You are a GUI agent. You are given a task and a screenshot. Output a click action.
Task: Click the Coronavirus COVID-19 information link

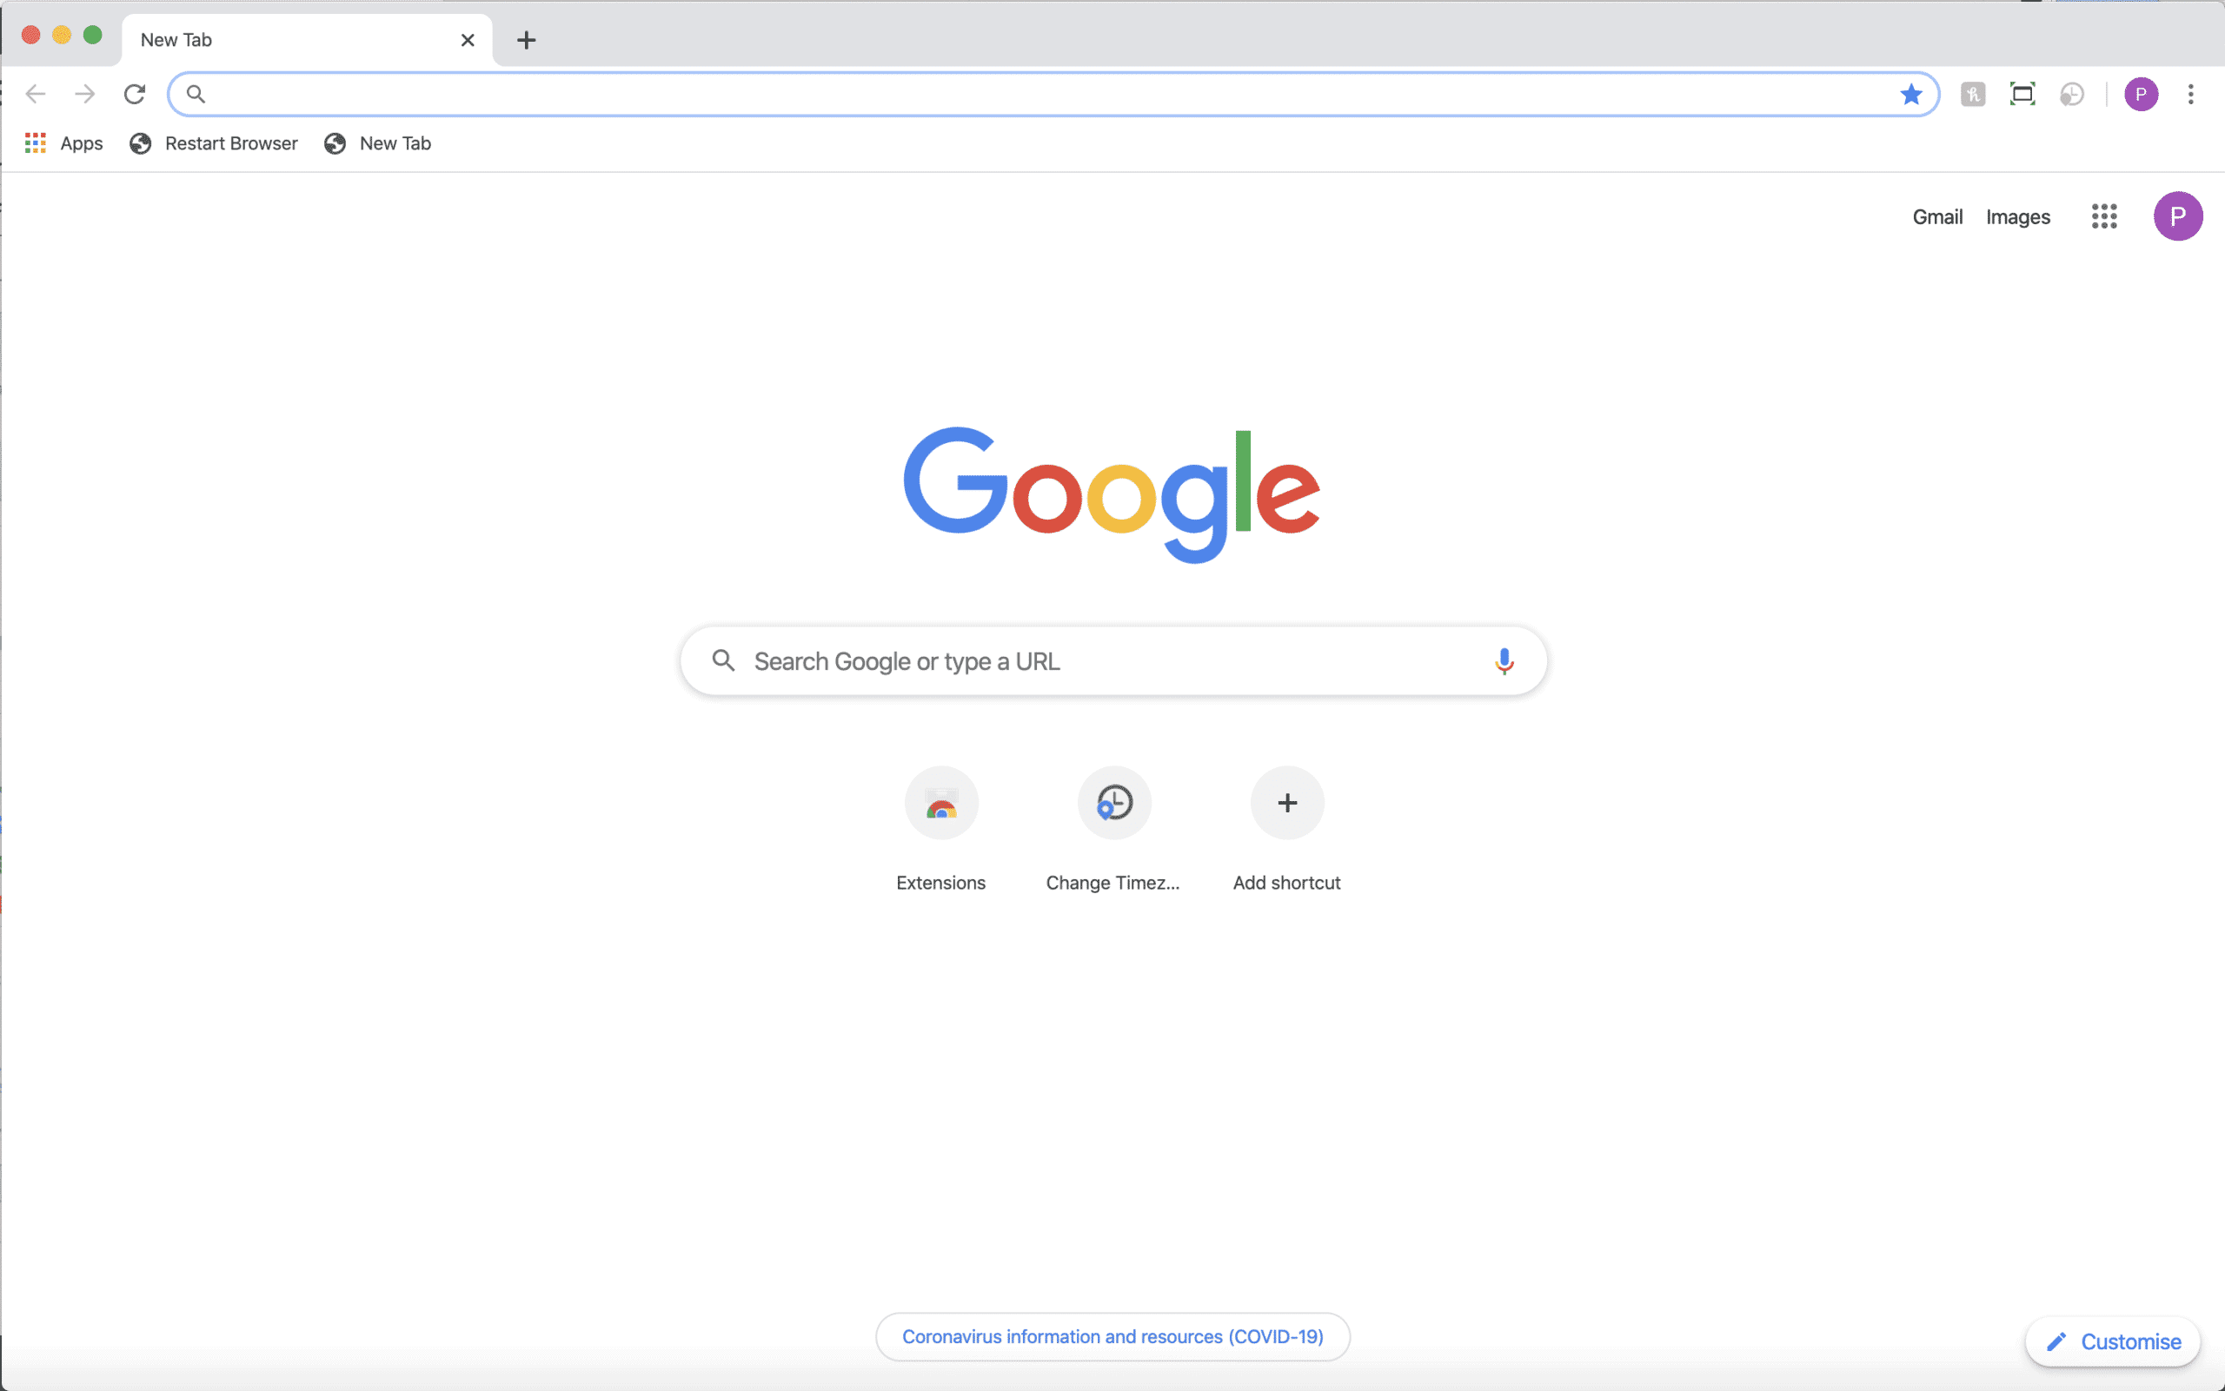[x=1112, y=1336]
